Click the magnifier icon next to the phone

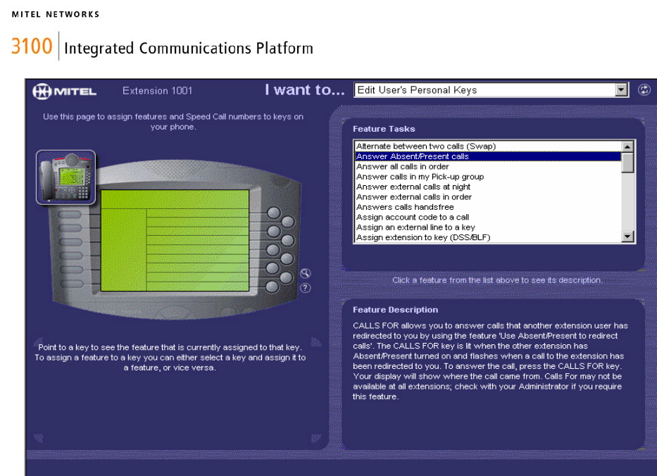click(306, 273)
